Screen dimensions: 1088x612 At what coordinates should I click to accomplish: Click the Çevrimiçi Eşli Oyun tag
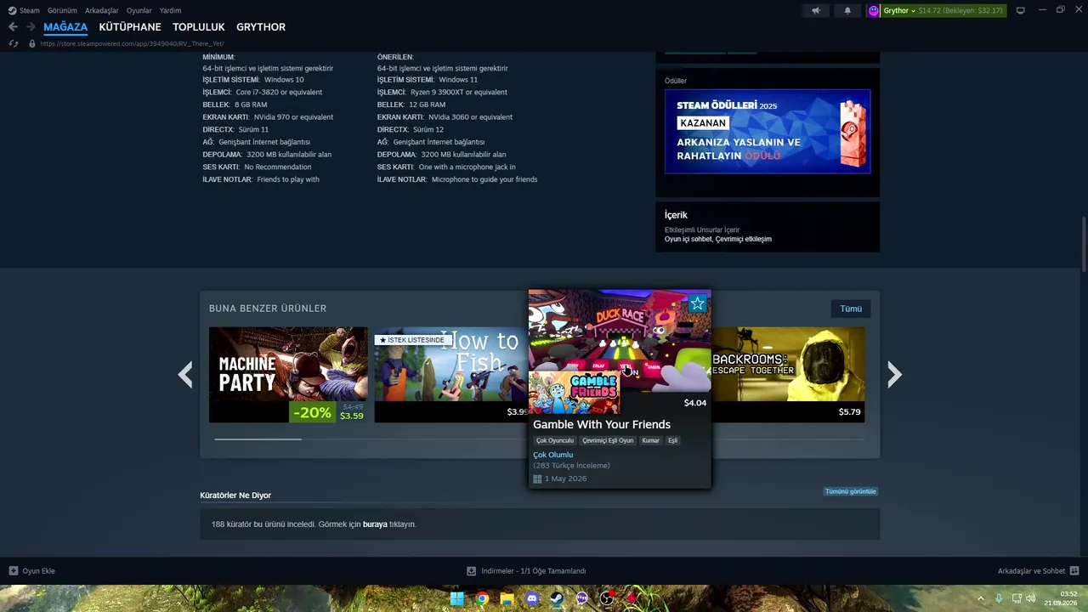608,440
